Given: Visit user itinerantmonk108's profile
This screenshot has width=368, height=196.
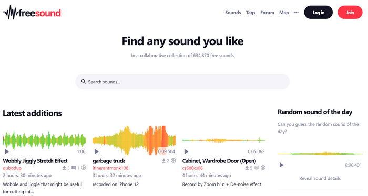Looking at the screenshot, I should [110, 168].
